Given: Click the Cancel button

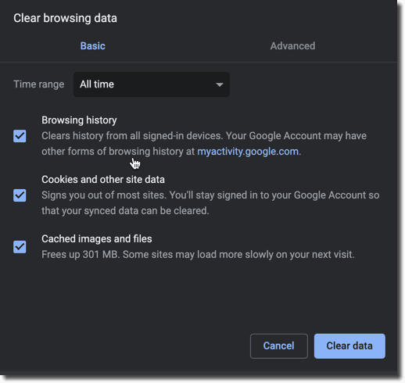Looking at the screenshot, I should [278, 346].
